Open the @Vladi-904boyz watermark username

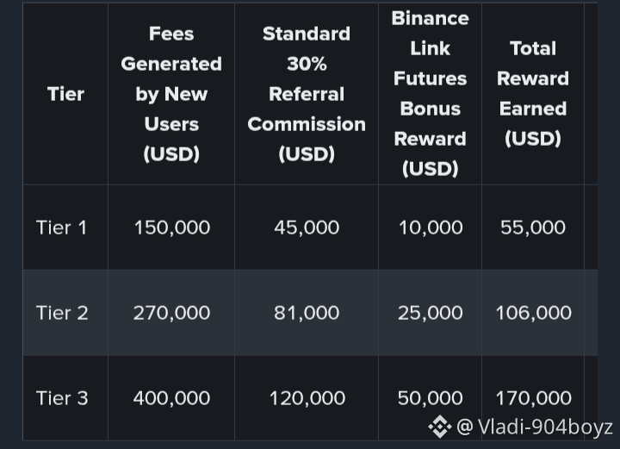click(x=535, y=427)
